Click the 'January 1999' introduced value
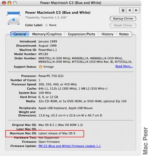 [48, 41]
